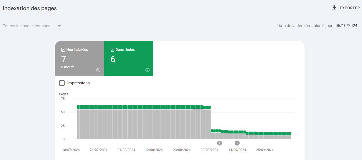The height and width of the screenshot is (160, 362).
Task: Uncheck the 'Dans l'index' checkbox
Action: pyautogui.click(x=112, y=50)
